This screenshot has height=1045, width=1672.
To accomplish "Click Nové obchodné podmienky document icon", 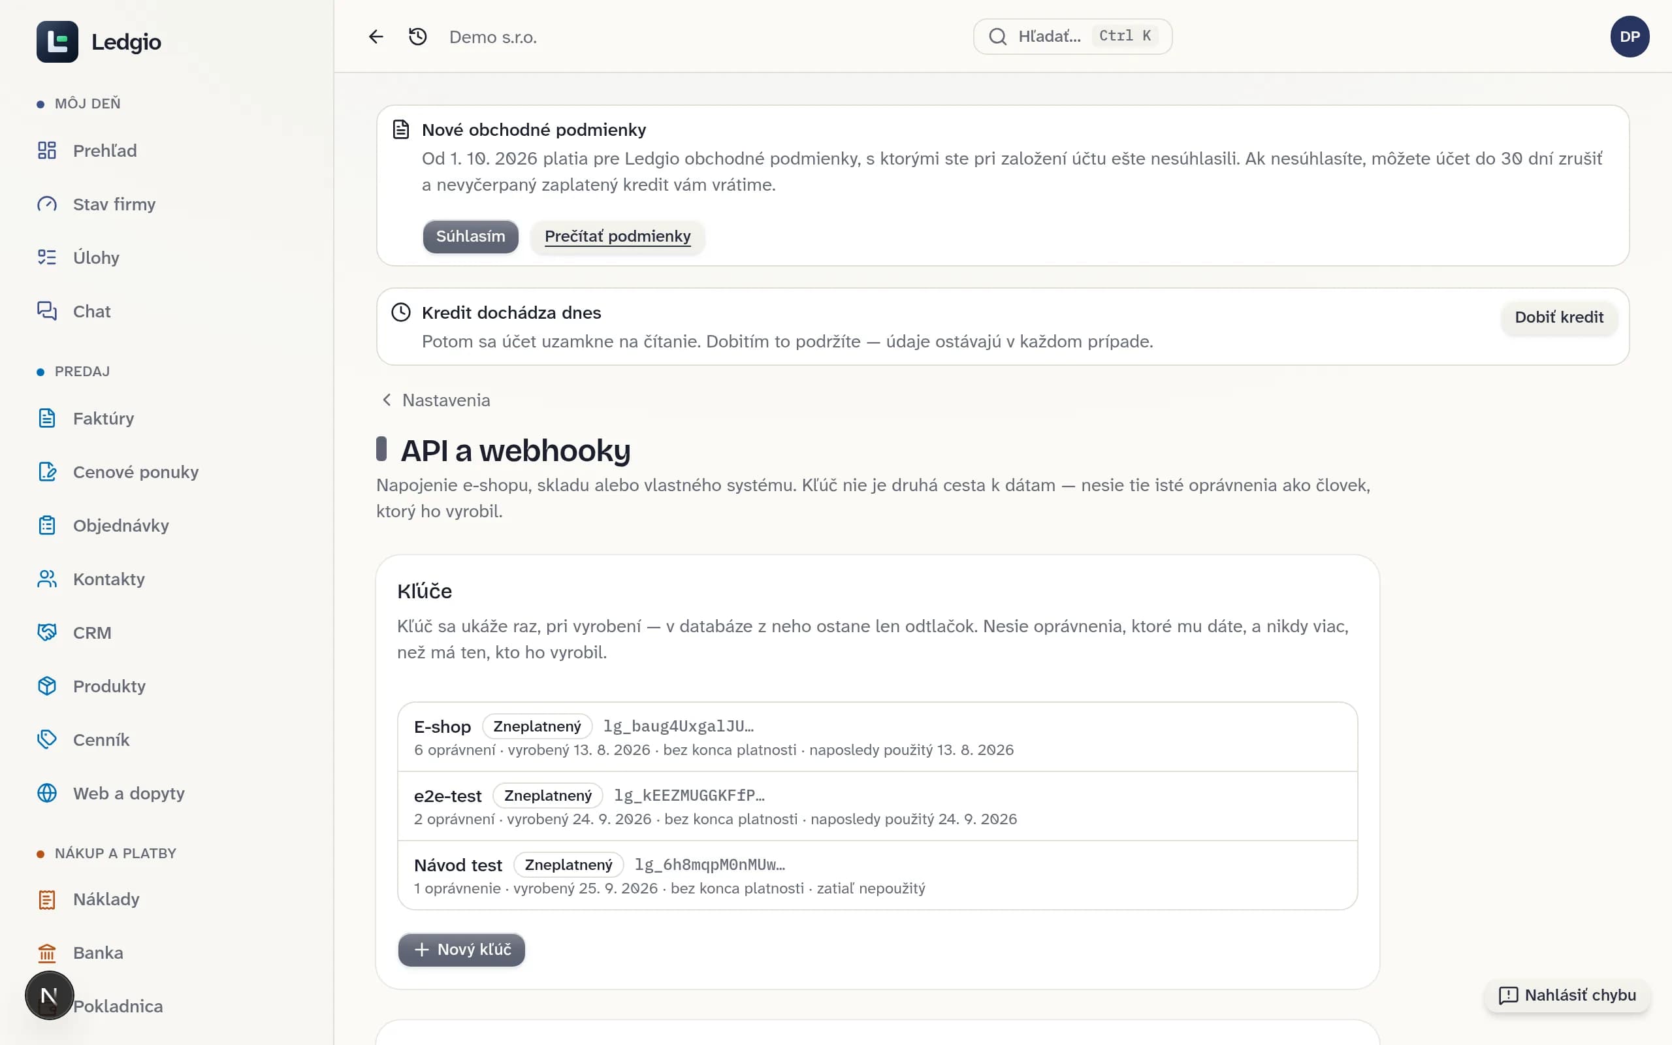I will (401, 129).
